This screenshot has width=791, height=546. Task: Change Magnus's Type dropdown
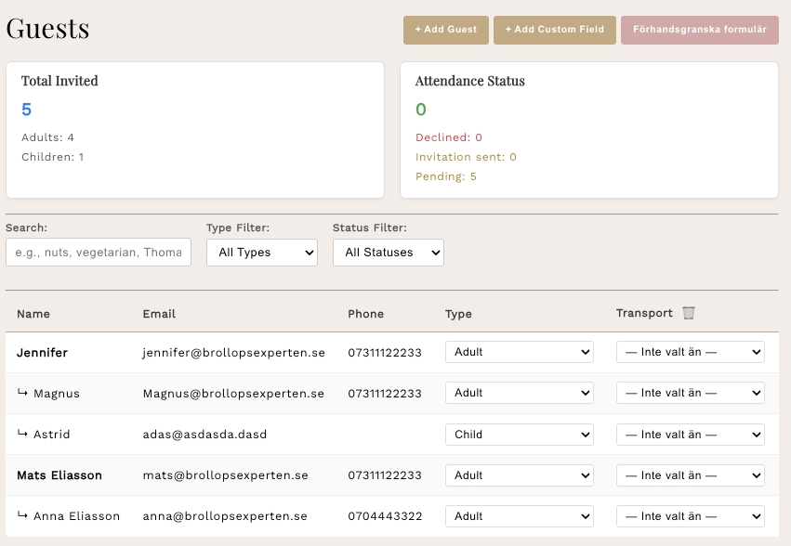click(519, 393)
